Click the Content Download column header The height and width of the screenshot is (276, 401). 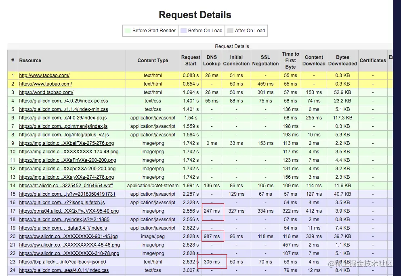[314, 61]
